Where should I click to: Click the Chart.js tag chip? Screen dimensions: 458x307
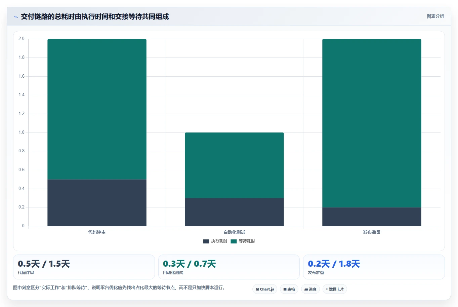point(265,289)
